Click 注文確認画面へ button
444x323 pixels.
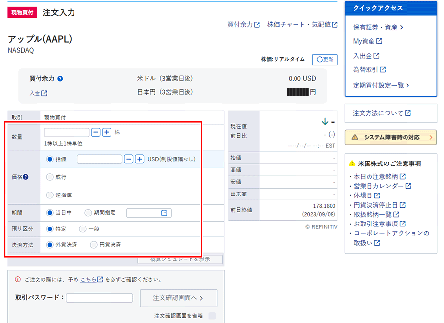(x=179, y=298)
